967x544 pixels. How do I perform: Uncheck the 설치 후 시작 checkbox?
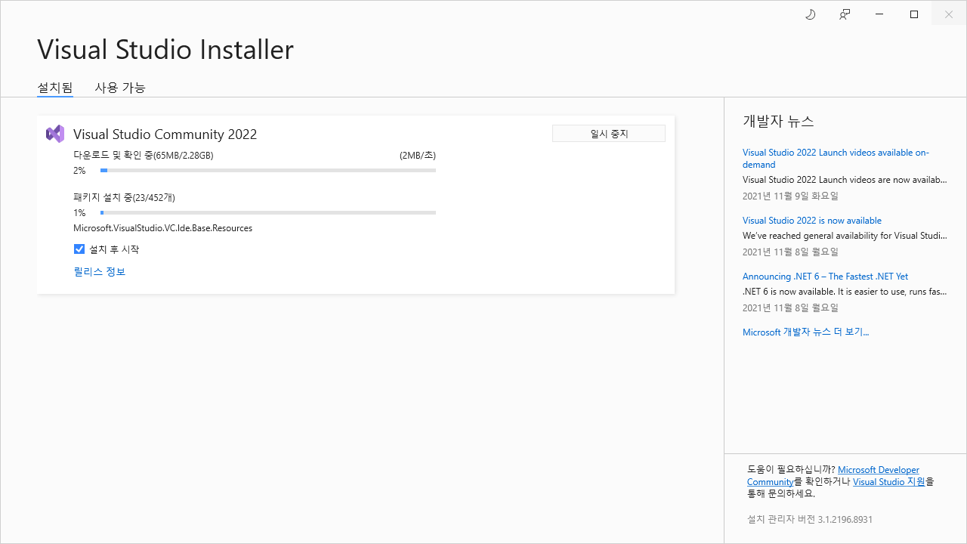[x=79, y=249]
